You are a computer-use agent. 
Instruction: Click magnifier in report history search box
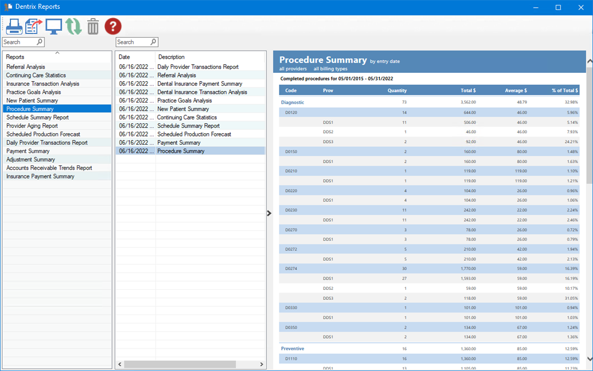(x=153, y=42)
